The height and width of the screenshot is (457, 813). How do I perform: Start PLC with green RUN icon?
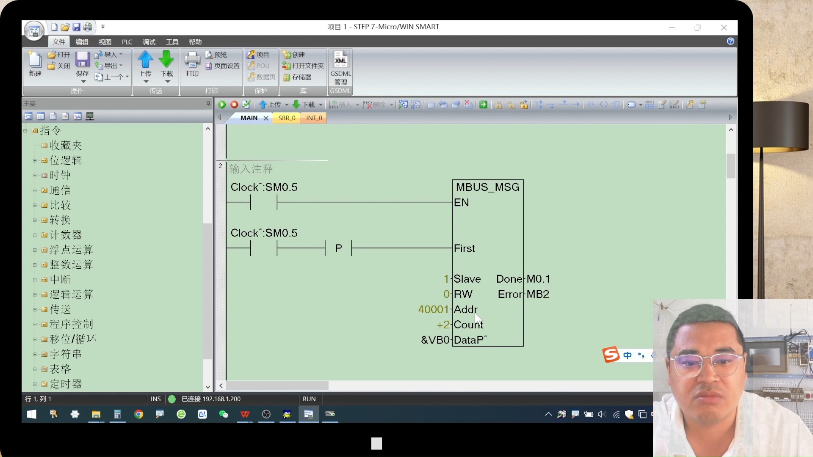click(x=222, y=105)
